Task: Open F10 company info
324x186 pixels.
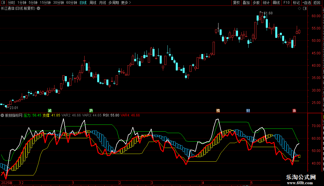Action: coord(286,3)
